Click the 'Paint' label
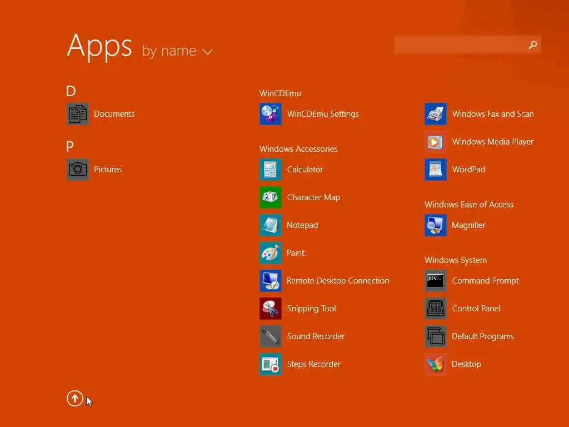The image size is (569, 427). point(296,253)
